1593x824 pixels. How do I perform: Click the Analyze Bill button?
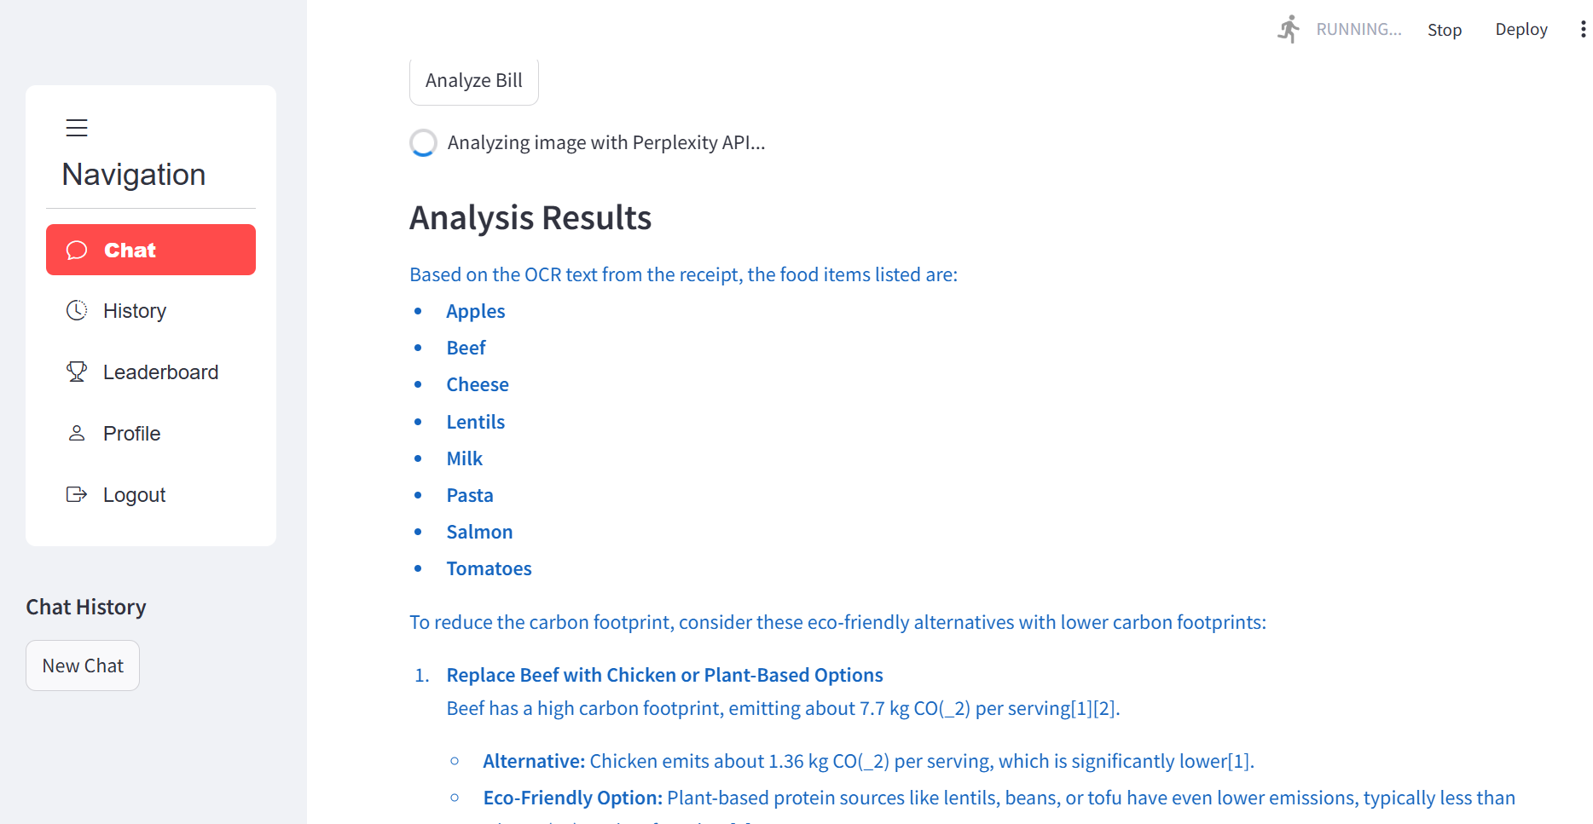coord(474,81)
